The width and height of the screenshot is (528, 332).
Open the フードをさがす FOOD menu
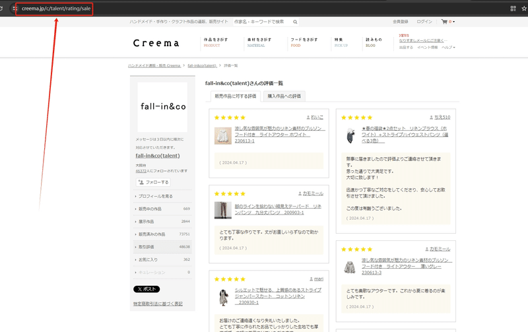click(x=304, y=42)
